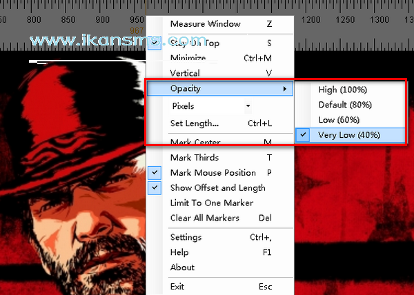Viewport: 414px width, 295px height.
Task: Open Settings from the context menu
Action: 186,237
